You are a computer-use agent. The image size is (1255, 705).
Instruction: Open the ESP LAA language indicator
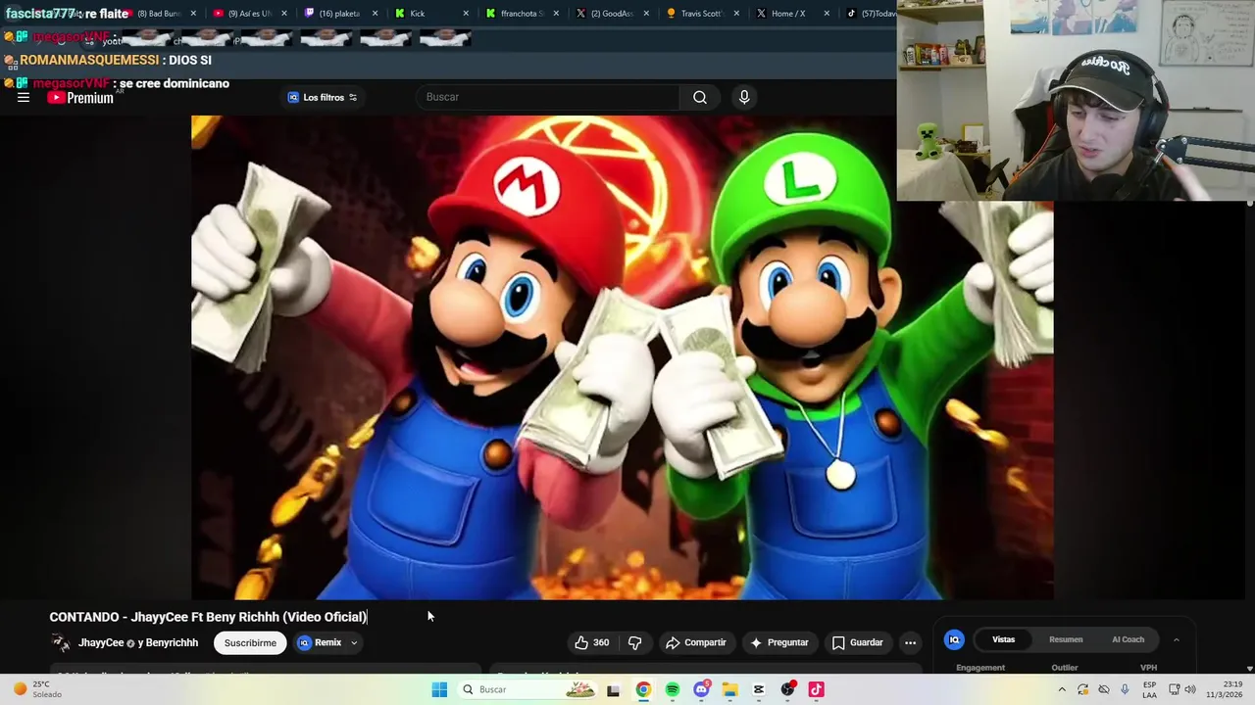(1149, 689)
